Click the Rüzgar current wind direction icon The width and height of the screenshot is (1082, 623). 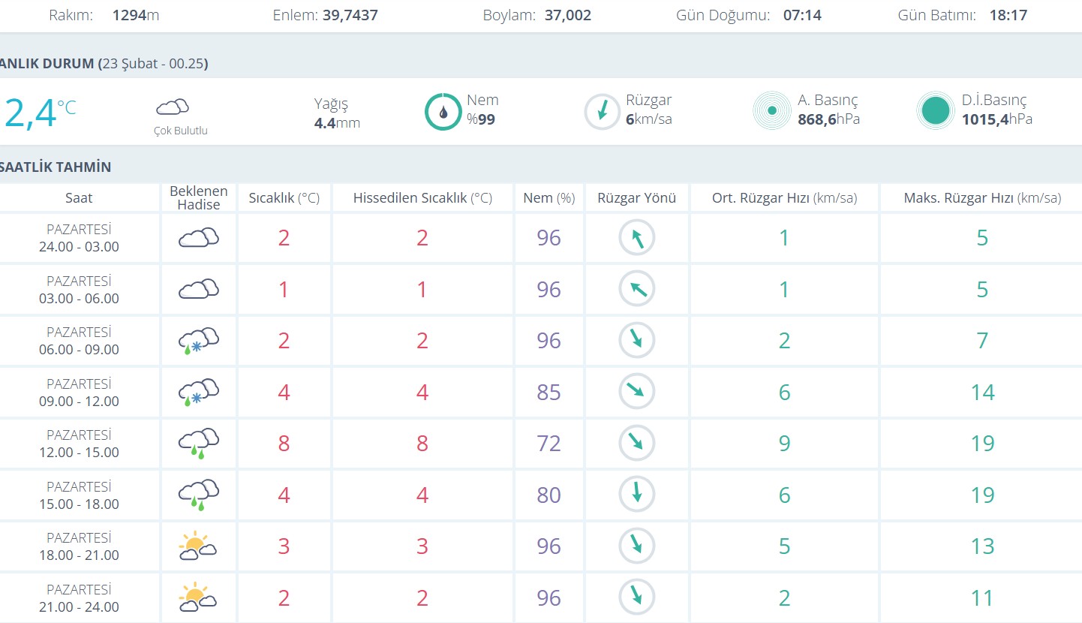pyautogui.click(x=602, y=112)
